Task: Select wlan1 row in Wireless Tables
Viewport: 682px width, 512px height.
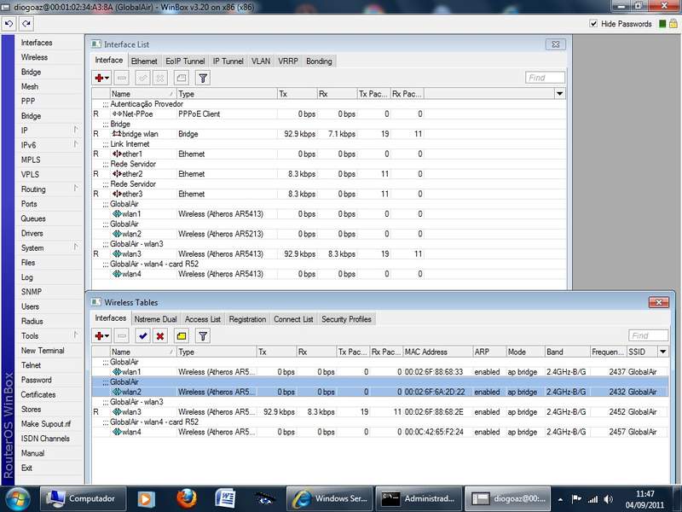Action: [x=379, y=372]
